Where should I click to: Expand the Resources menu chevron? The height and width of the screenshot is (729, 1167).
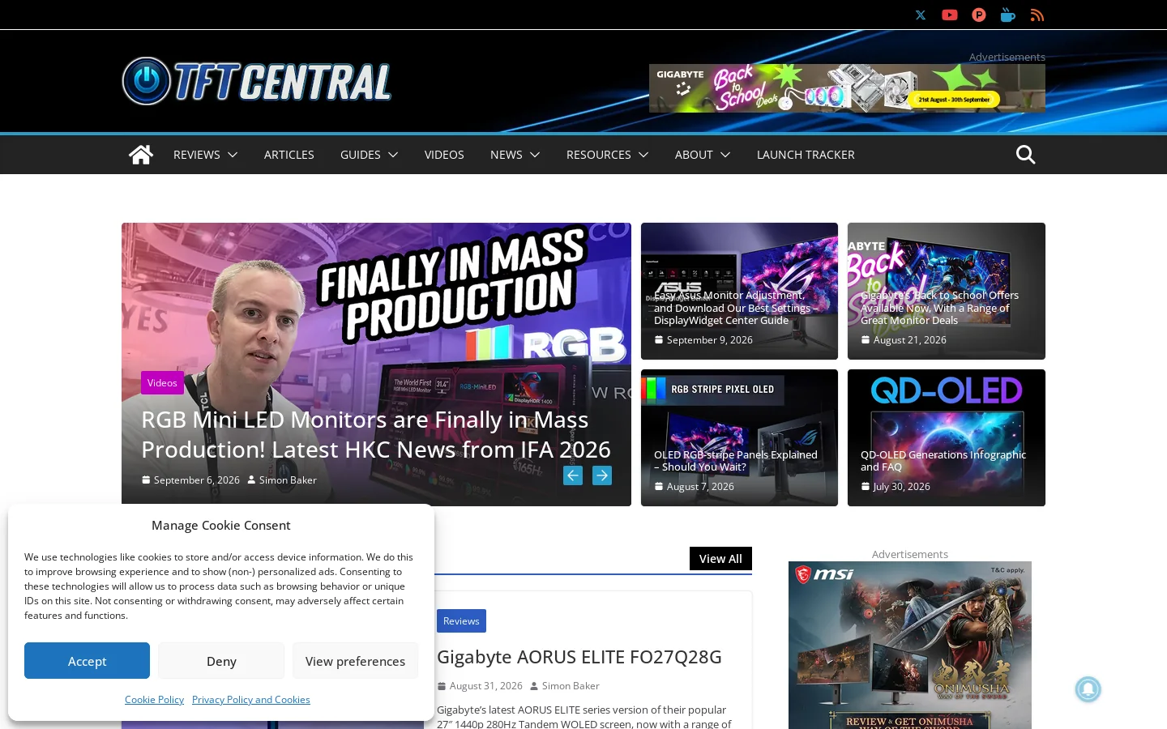click(643, 155)
